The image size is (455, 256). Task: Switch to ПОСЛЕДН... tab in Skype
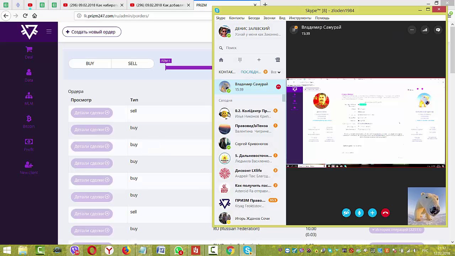(x=251, y=72)
